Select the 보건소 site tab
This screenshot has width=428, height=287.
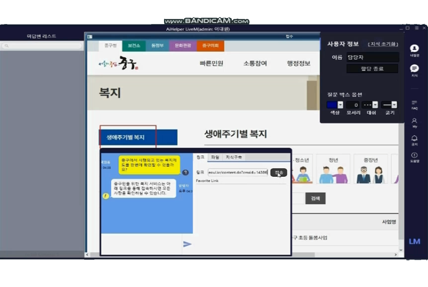134,46
